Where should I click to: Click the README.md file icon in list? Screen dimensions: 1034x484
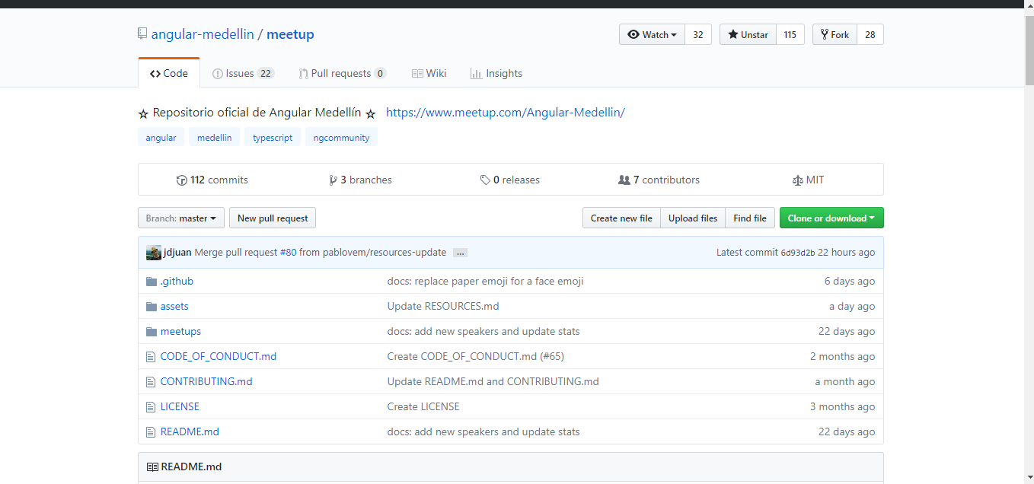coord(151,432)
